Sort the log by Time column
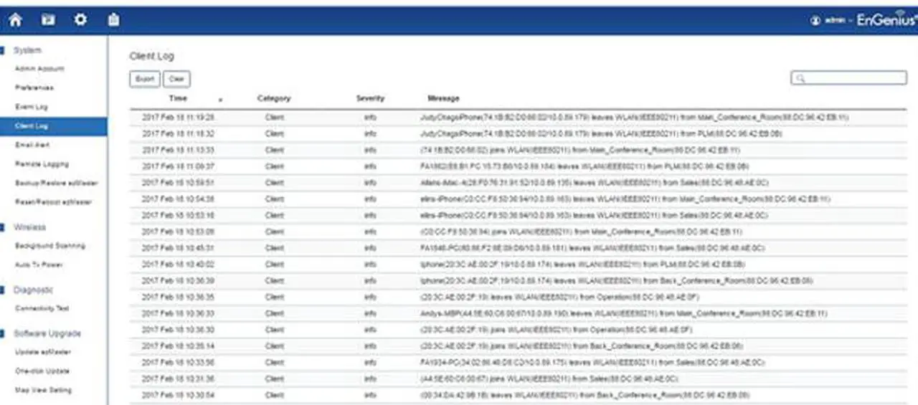 [178, 98]
